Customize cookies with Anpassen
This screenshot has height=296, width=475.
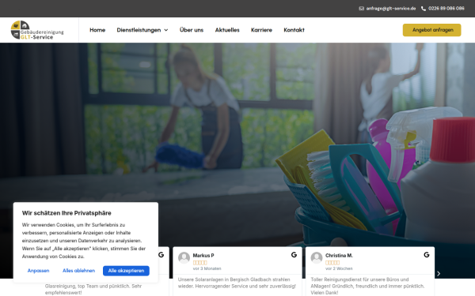(x=38, y=271)
